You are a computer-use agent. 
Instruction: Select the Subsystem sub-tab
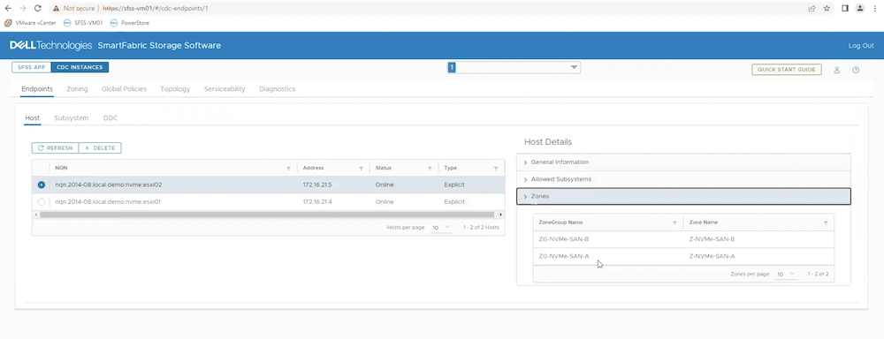72,118
